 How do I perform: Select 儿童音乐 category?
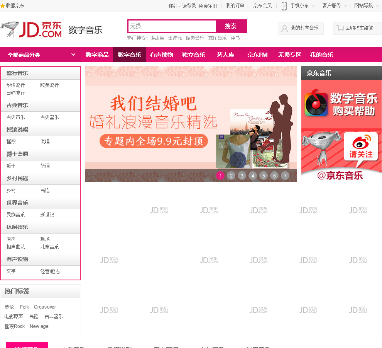click(x=49, y=247)
